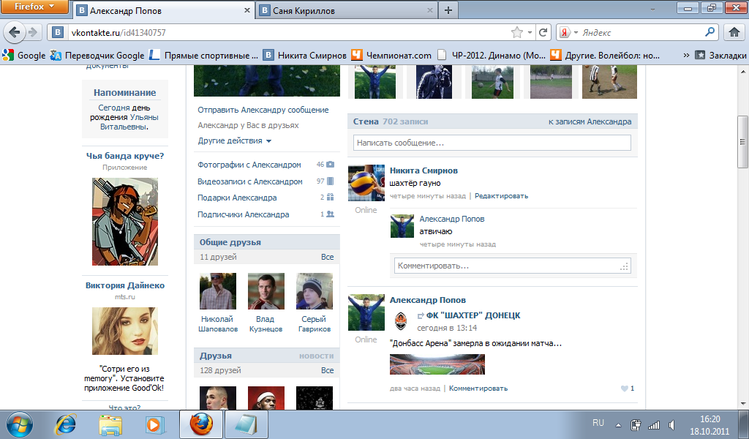Open Никита Смирнов bookmark

pos(305,56)
